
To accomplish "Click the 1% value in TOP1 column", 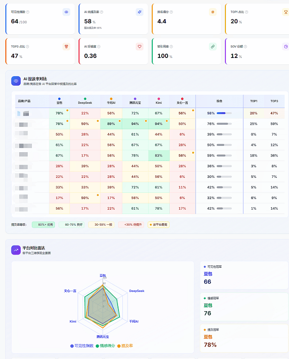I will pyautogui.click(x=254, y=208).
